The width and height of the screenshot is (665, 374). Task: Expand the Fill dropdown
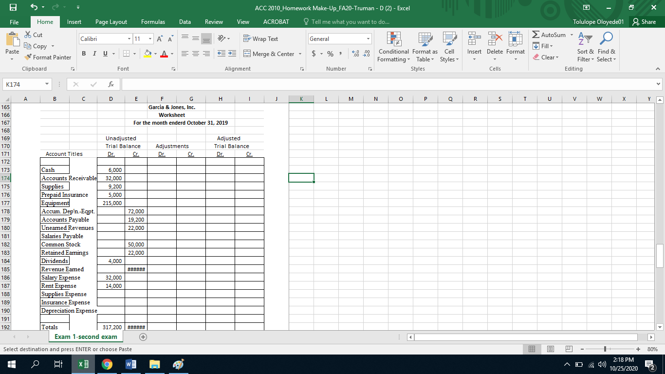pyautogui.click(x=551, y=46)
